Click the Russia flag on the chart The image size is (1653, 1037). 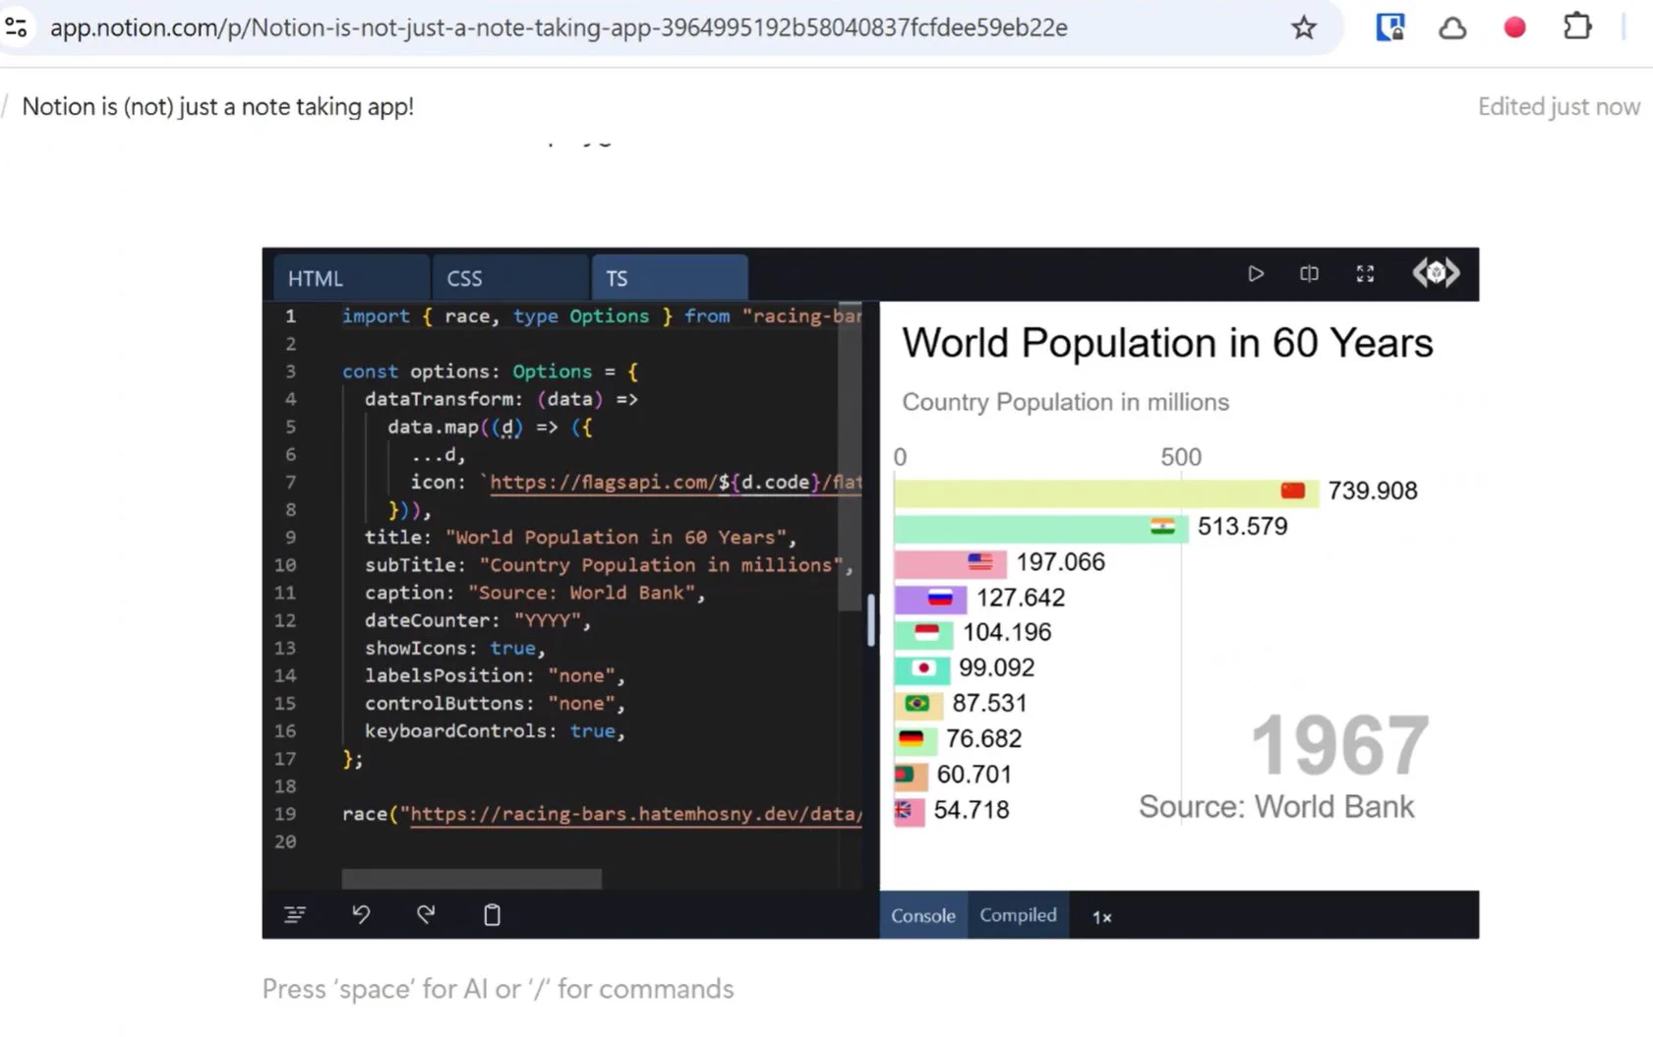[x=941, y=598]
